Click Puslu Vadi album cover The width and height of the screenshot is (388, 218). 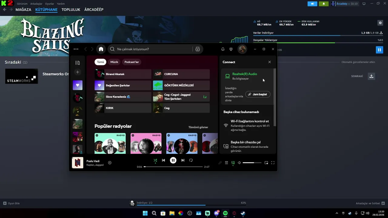pyautogui.click(x=78, y=163)
